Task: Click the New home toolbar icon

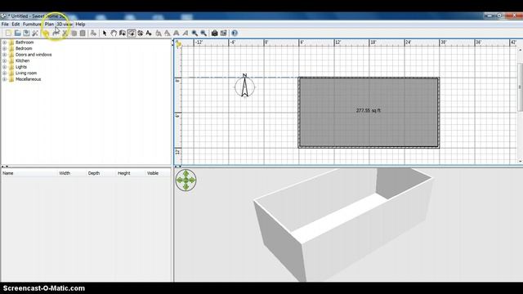Action: click(8, 33)
